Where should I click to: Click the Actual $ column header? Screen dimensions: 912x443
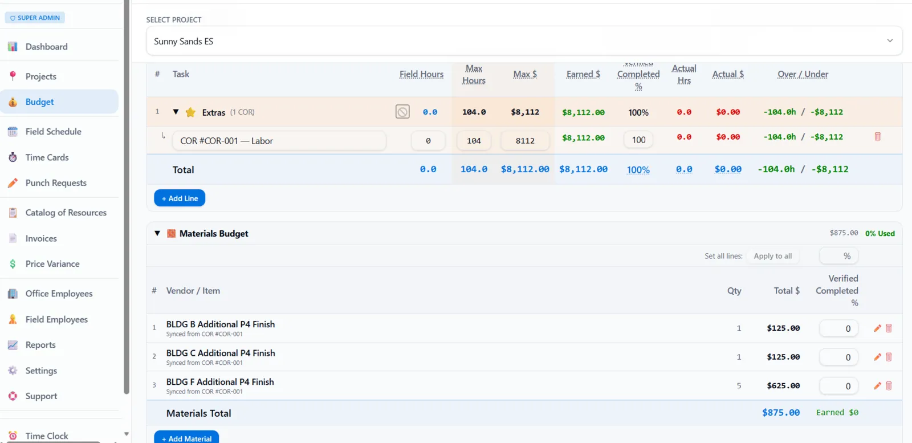[728, 74]
